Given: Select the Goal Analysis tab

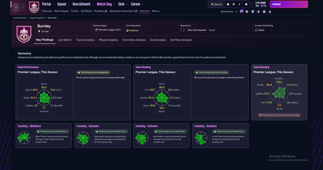Looking at the screenshot, I should tap(158, 40).
